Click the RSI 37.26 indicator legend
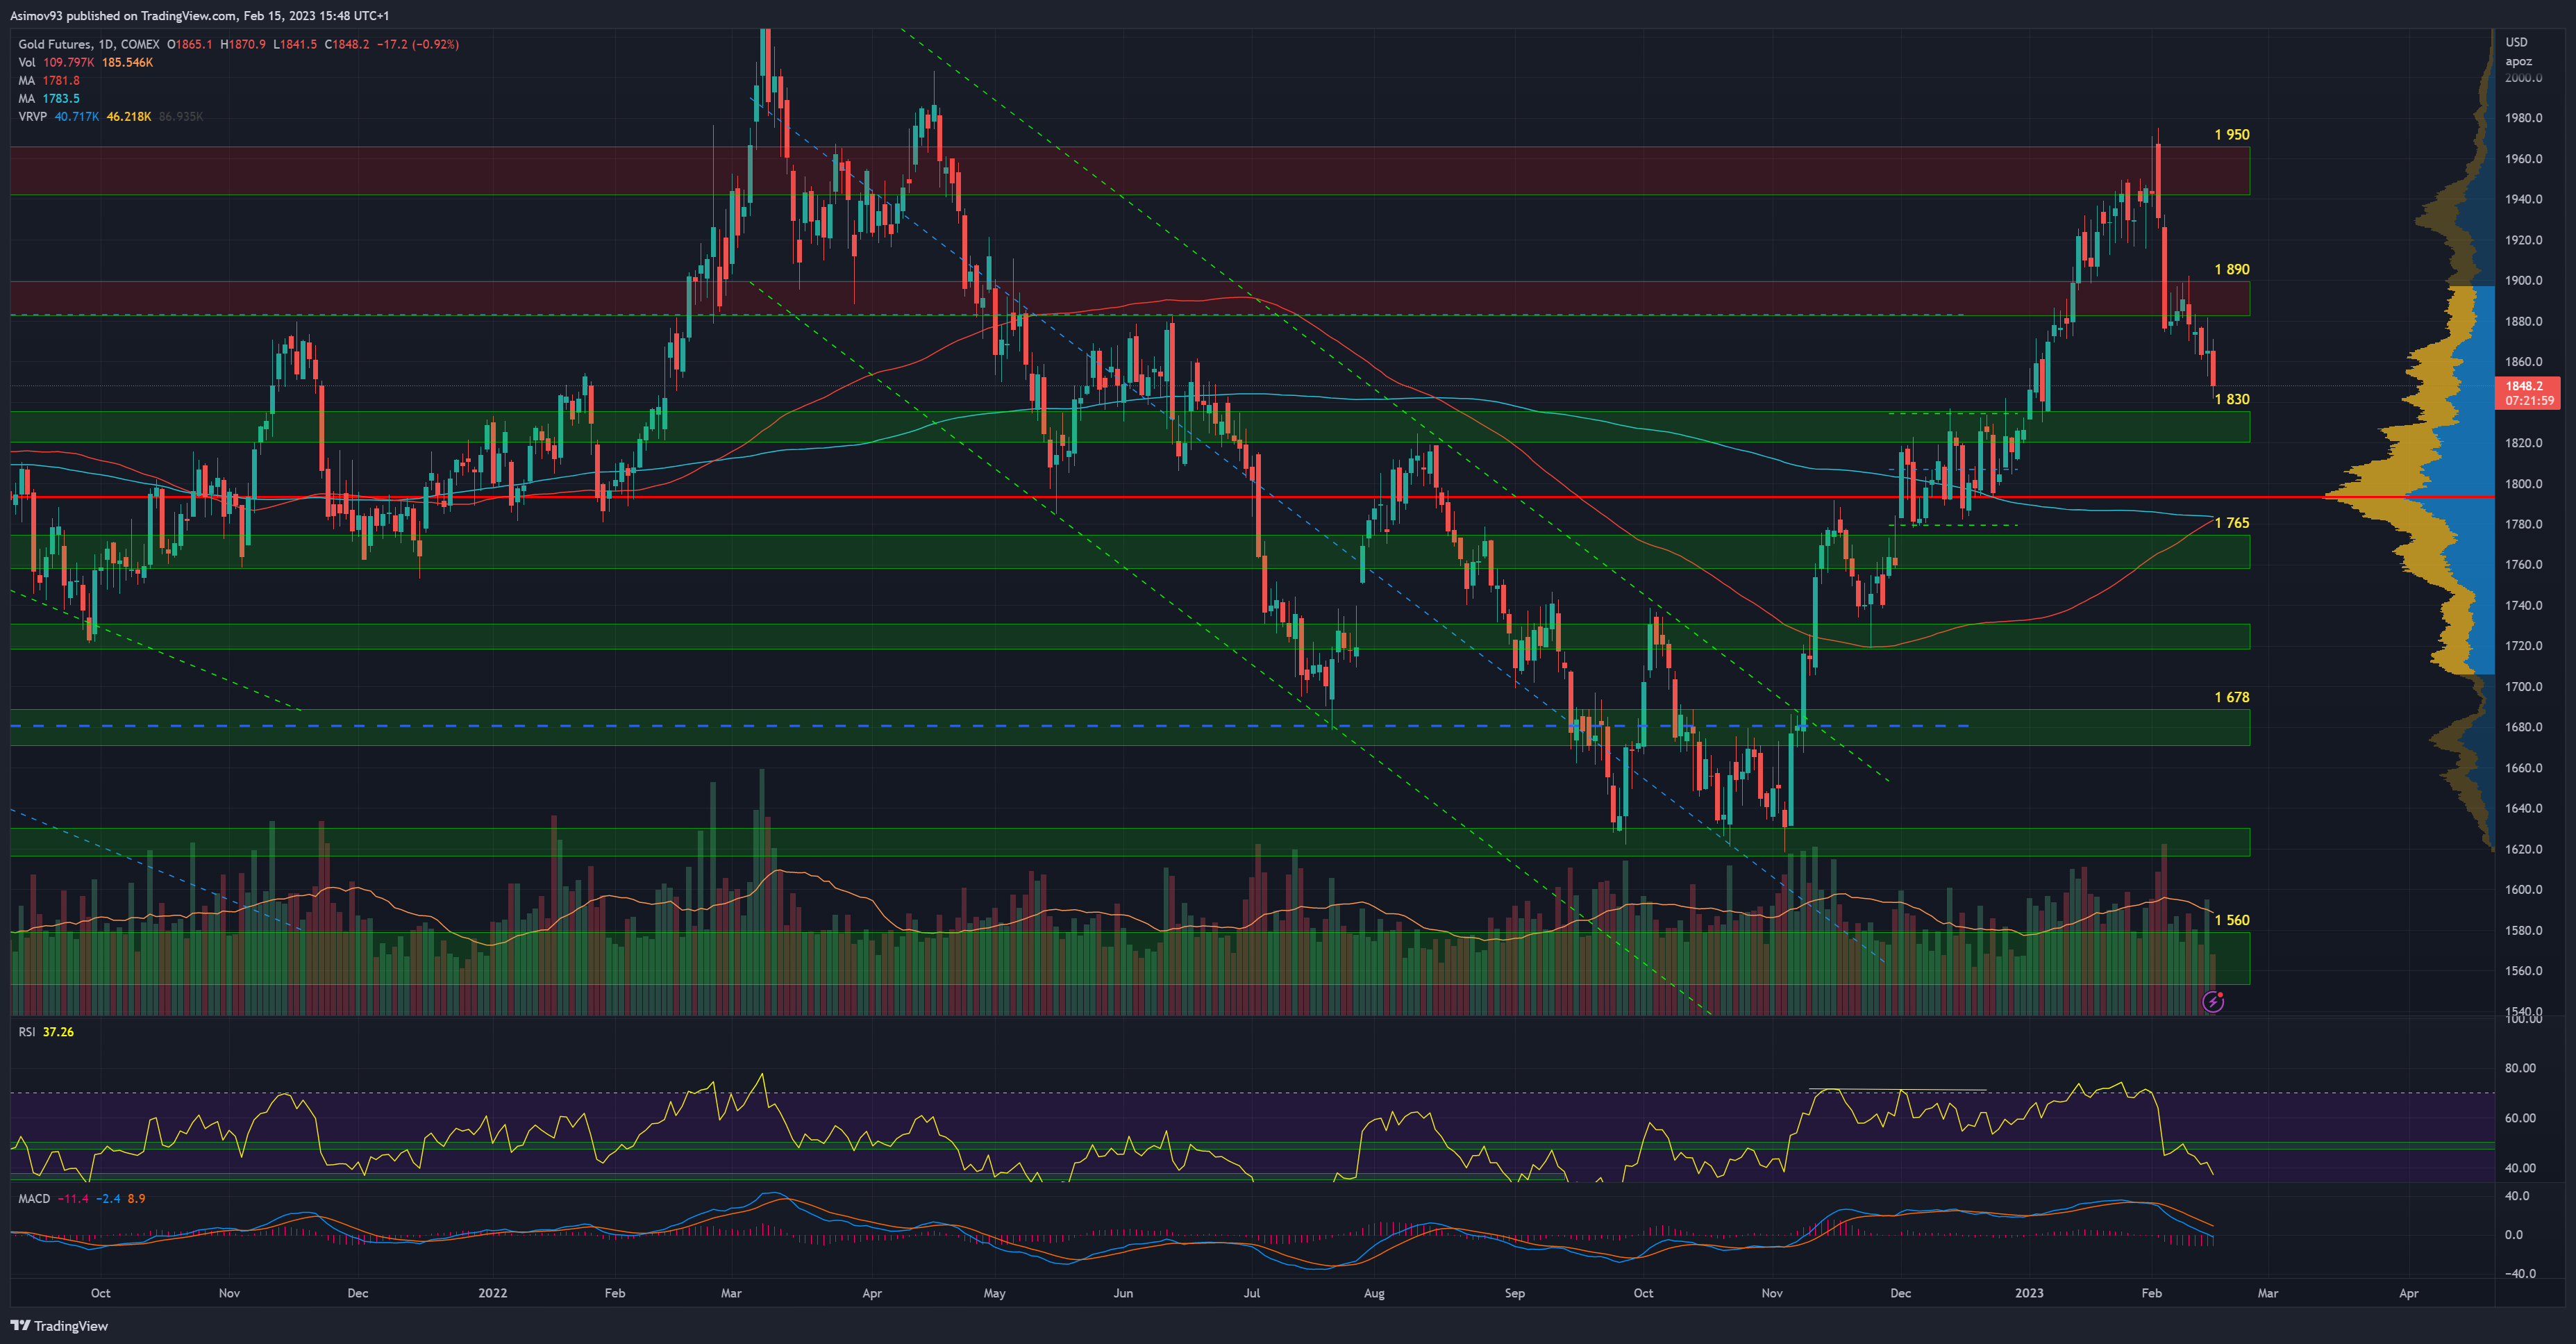Screen dimensions: 2576x1344 (x=45, y=1032)
